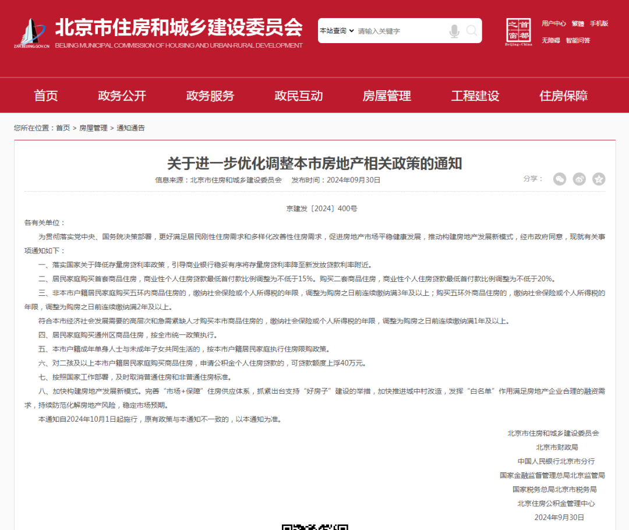This screenshot has width=629, height=530.
Task: Click clause 七 about 普通住房和非普通住房标准
Action: 136,377
